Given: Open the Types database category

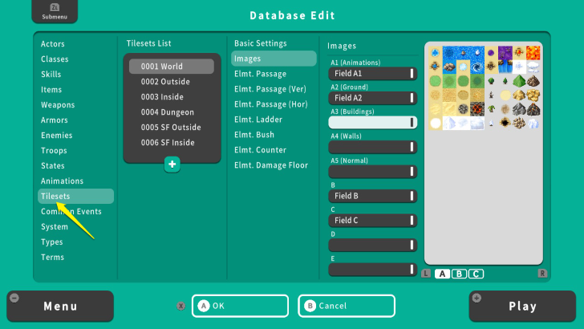Looking at the screenshot, I should (x=52, y=242).
